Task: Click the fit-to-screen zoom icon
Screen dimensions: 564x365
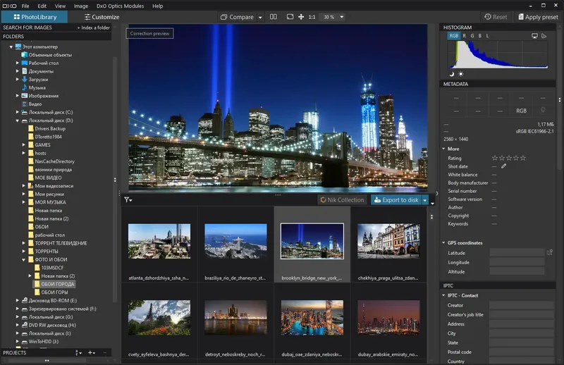Action: click(x=289, y=16)
